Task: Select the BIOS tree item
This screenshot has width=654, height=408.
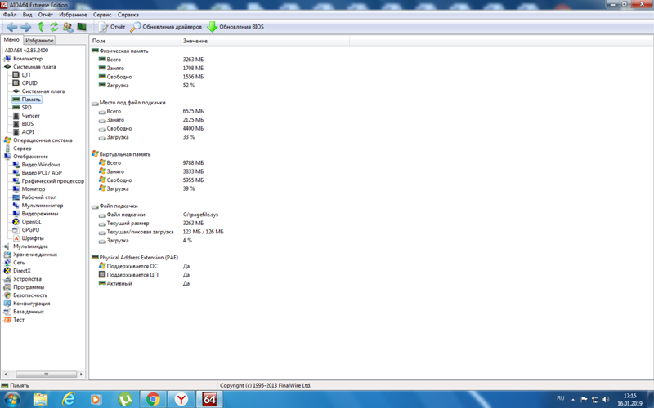Action: pos(28,124)
